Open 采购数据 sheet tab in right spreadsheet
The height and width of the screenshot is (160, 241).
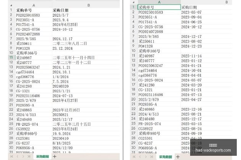pos(165,157)
